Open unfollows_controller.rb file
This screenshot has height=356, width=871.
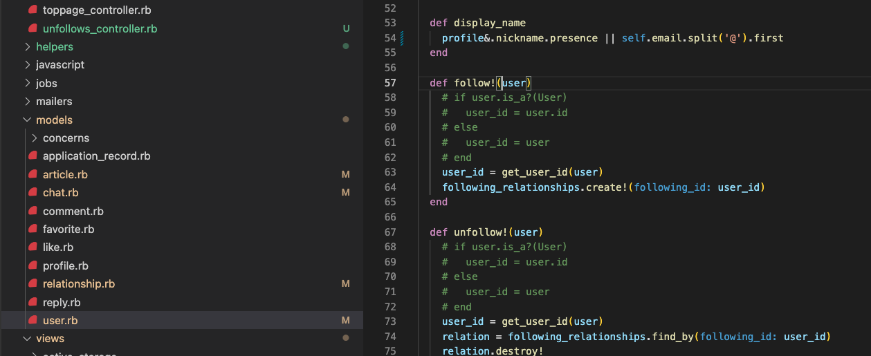[x=100, y=28]
